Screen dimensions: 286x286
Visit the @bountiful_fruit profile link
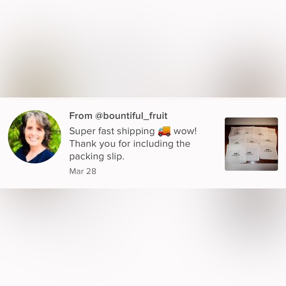pyautogui.click(x=131, y=116)
